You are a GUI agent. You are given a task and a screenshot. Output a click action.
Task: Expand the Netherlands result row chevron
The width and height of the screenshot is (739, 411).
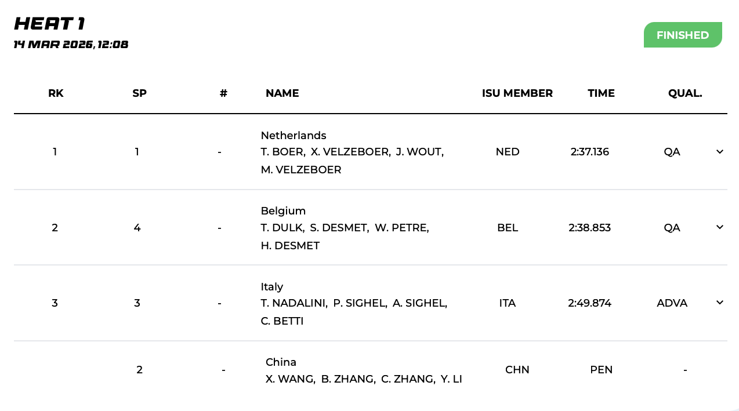pos(719,152)
